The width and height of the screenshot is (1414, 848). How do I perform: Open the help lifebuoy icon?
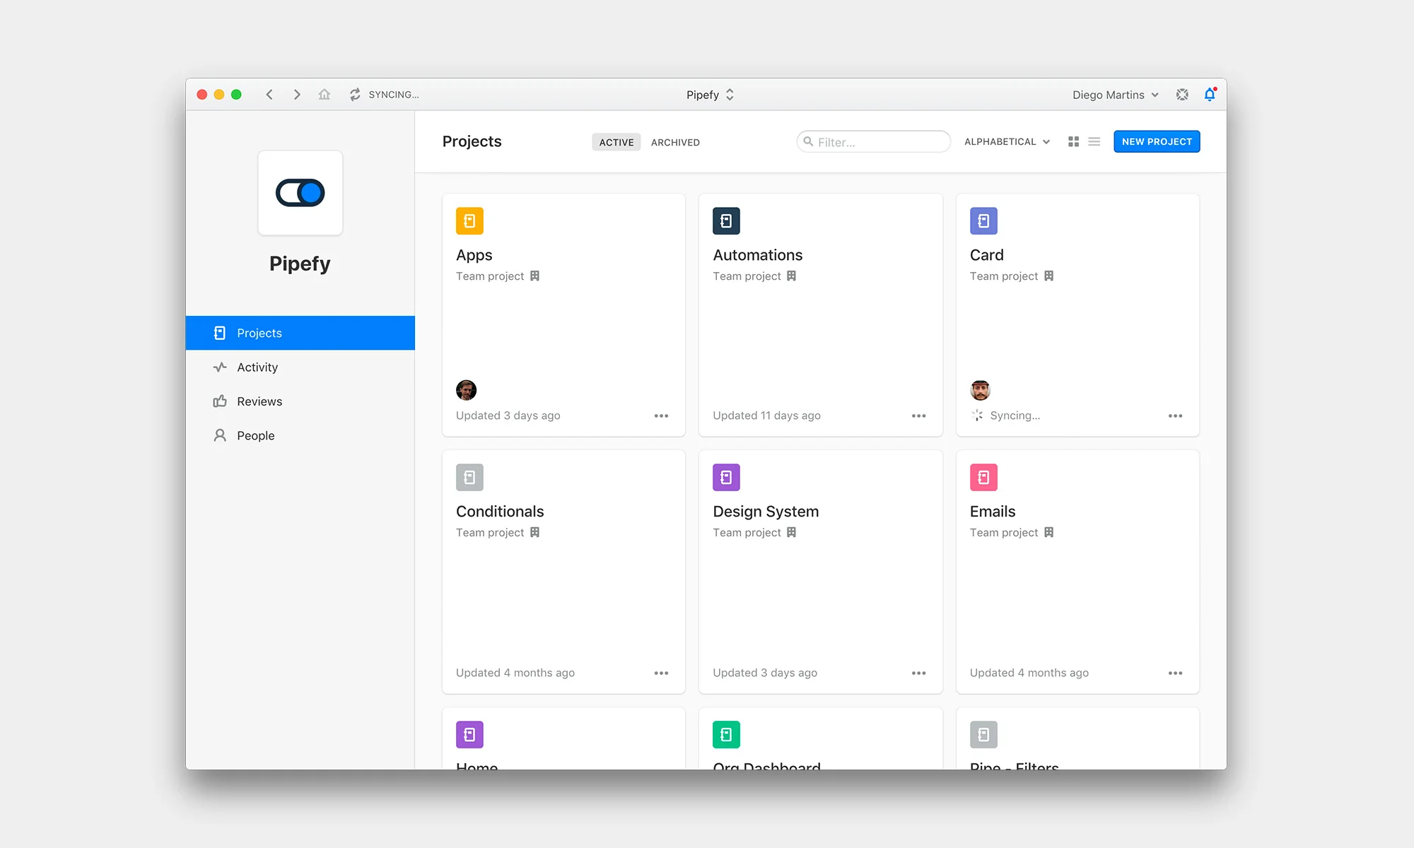point(1182,95)
